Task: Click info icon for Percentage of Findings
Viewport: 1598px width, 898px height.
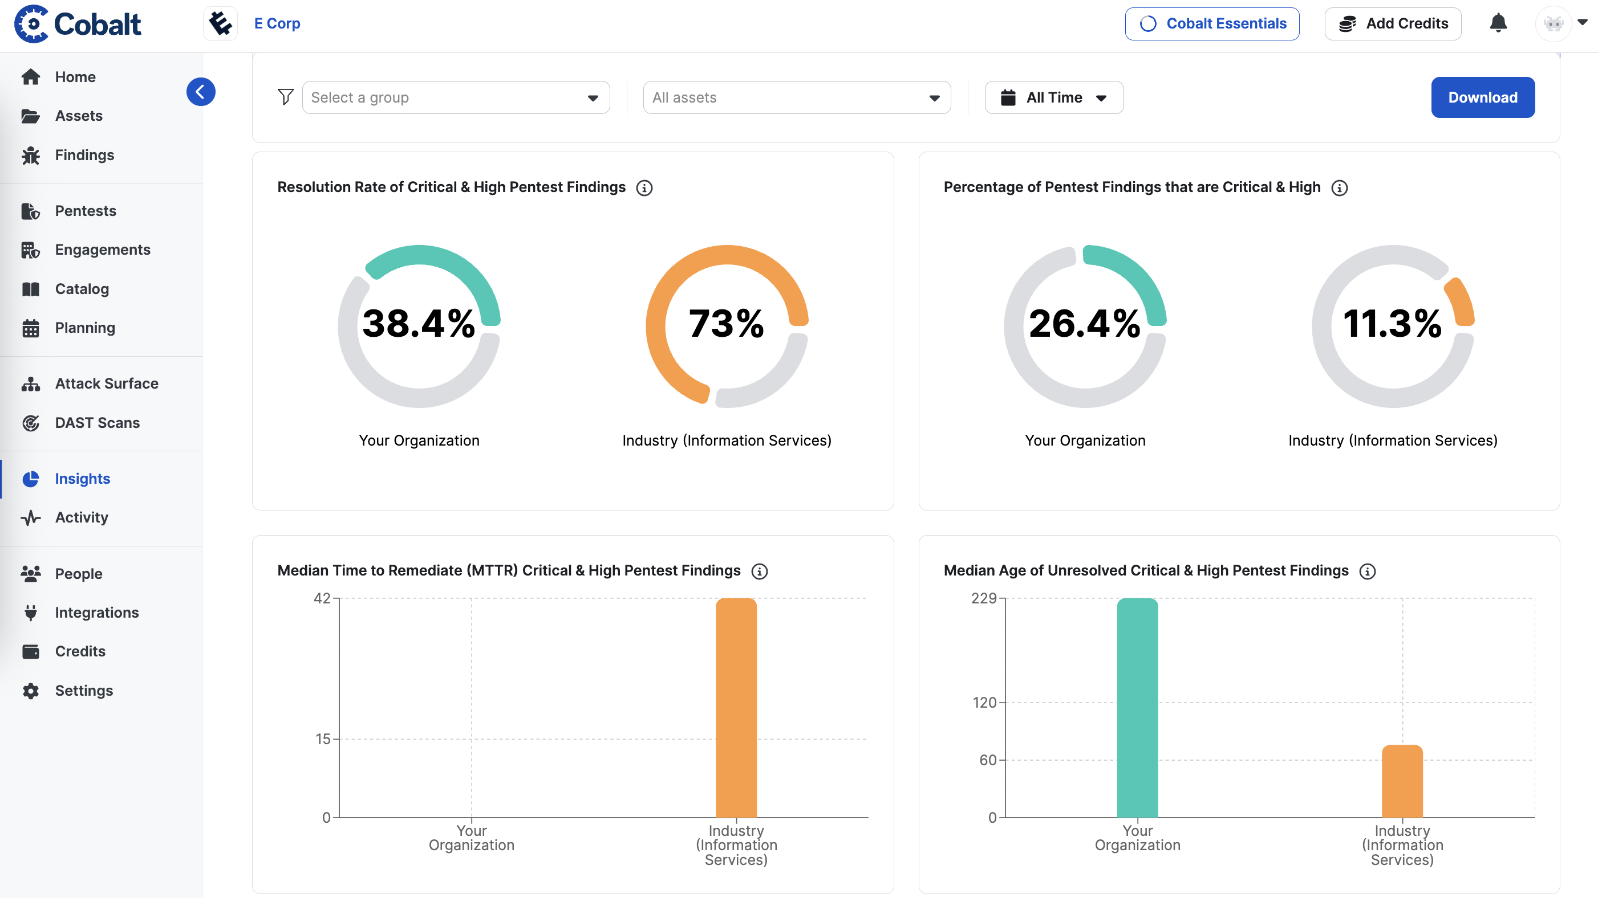Action: tap(1339, 188)
